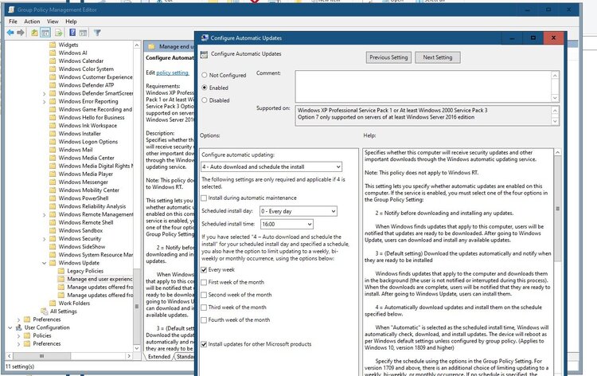
Task: Check Second week of the month
Action: pyautogui.click(x=204, y=295)
